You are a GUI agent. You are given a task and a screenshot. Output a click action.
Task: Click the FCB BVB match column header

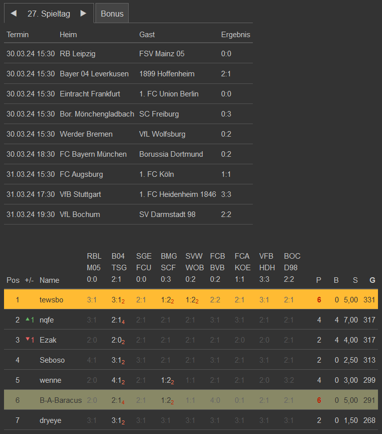pos(218,268)
